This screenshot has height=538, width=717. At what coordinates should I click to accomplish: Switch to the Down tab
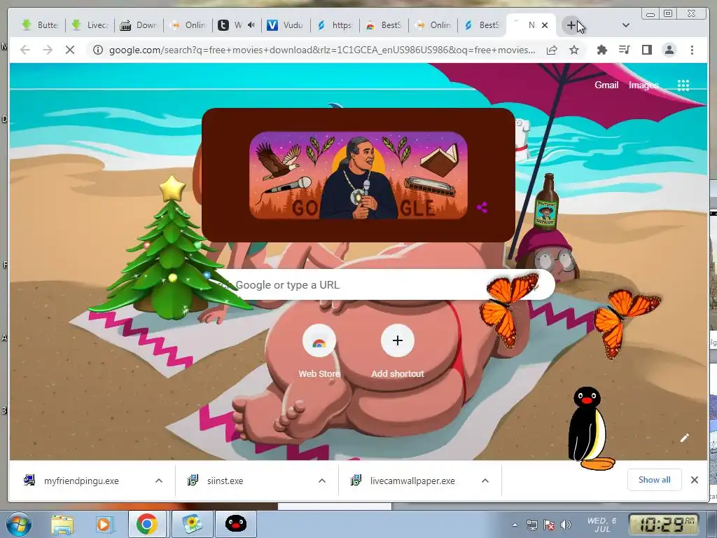[139, 25]
